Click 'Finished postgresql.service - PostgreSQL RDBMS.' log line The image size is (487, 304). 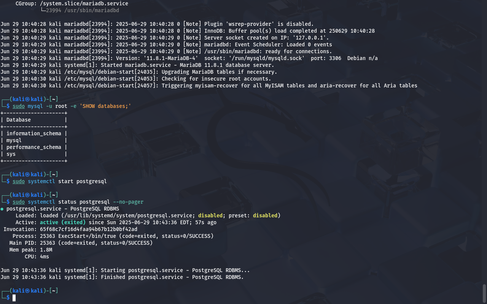[122, 277]
